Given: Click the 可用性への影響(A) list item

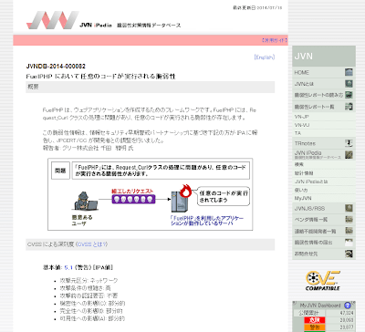Looking at the screenshot, I should (93, 318).
